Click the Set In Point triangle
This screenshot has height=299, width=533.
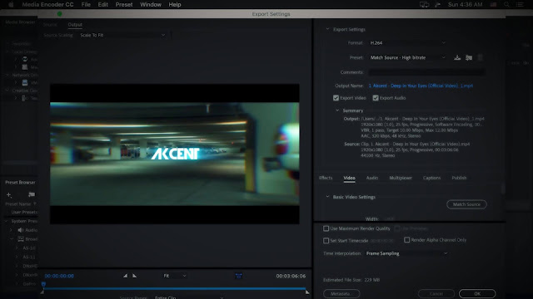[x=126, y=276]
